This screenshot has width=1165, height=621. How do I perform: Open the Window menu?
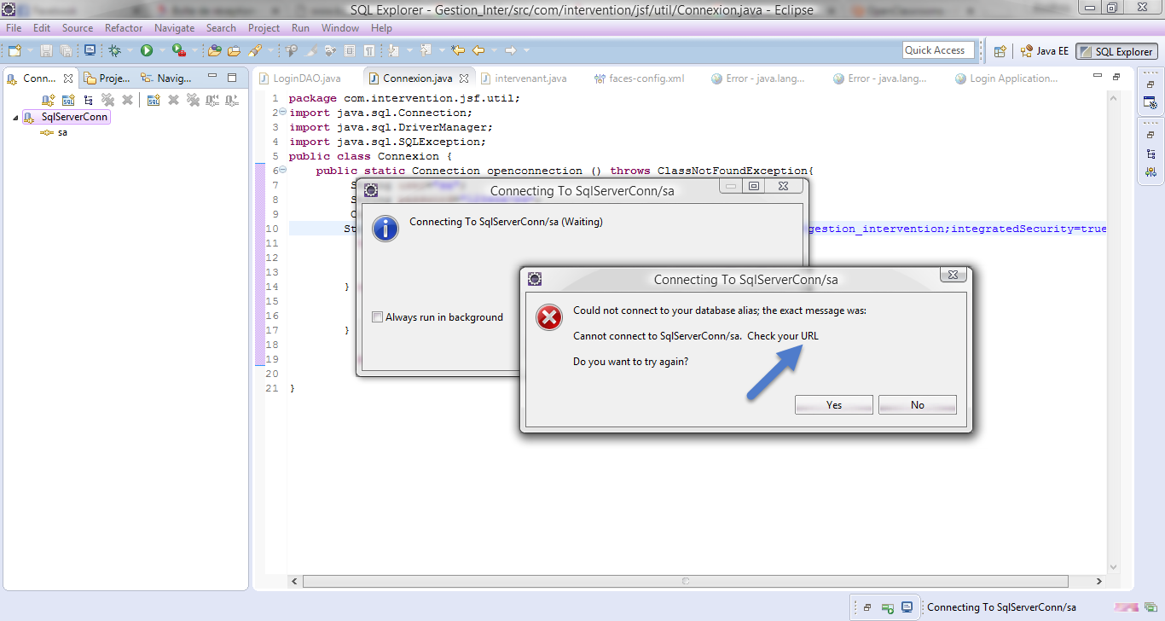[340, 28]
